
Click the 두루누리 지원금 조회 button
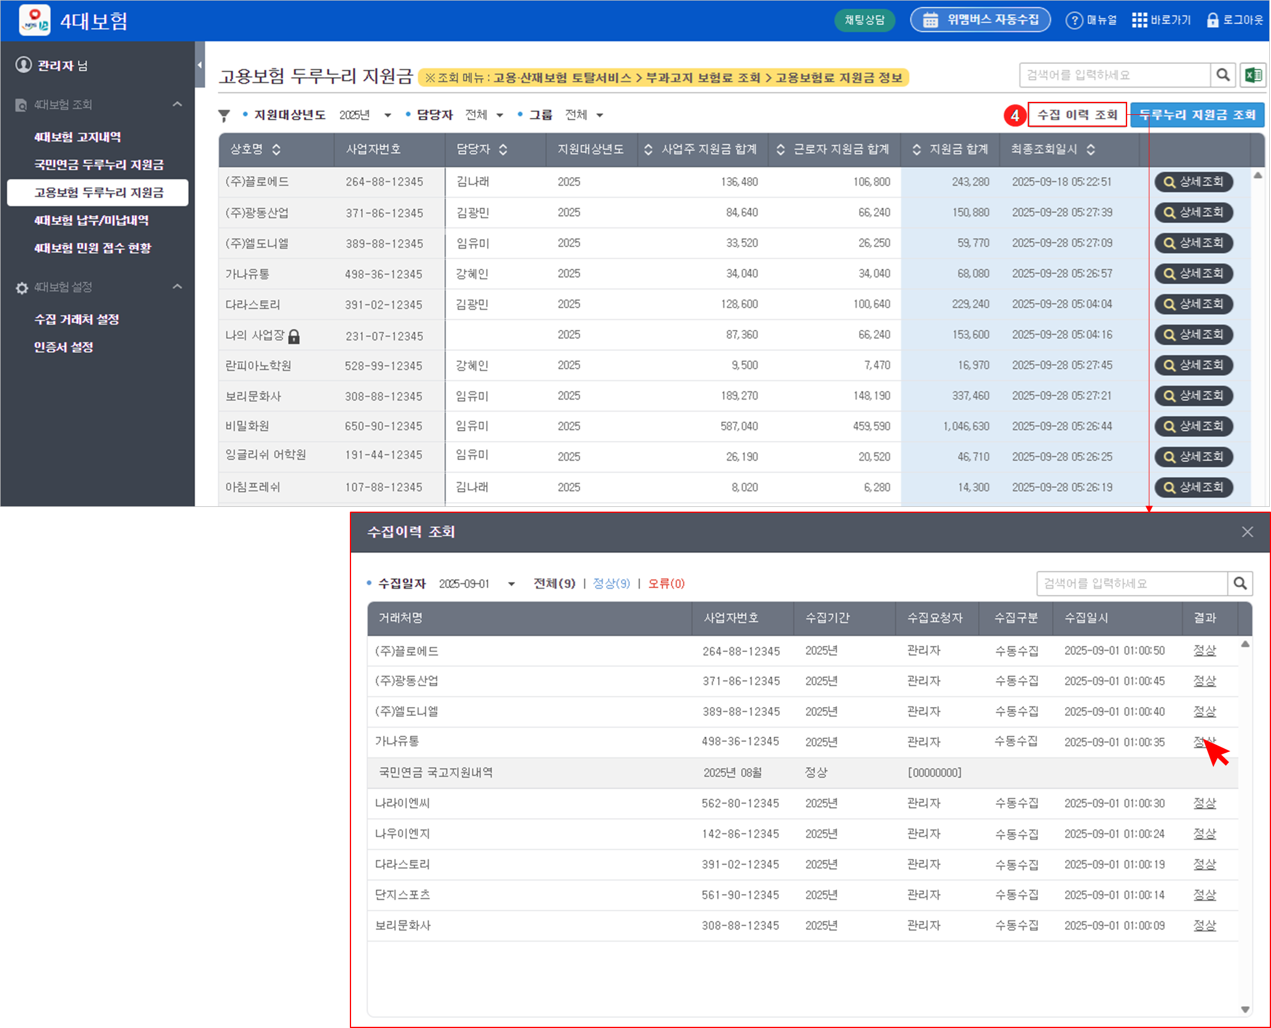pyautogui.click(x=1197, y=115)
